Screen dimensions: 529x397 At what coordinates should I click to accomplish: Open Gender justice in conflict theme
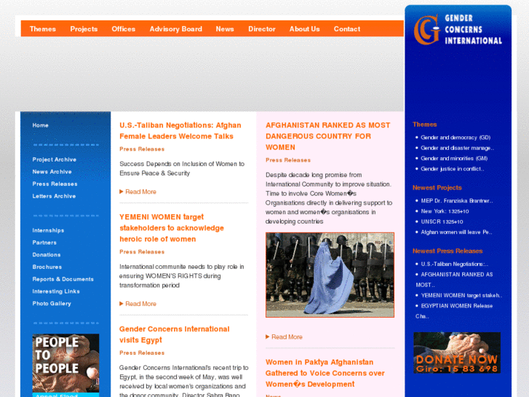point(453,169)
